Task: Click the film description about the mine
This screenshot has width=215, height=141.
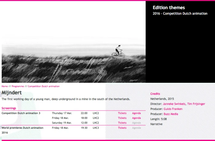Action: click(x=66, y=99)
